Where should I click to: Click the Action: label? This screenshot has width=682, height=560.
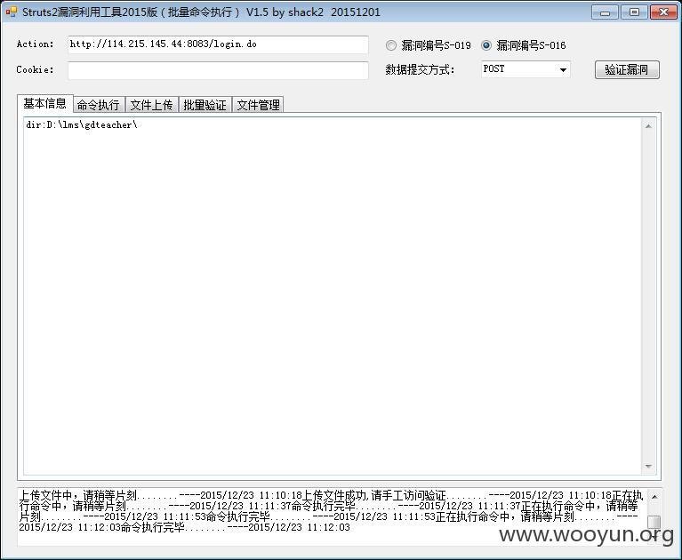[35, 44]
